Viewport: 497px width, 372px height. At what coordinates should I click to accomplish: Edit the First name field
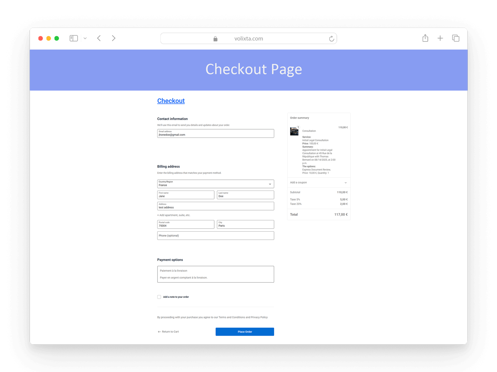[x=186, y=195]
